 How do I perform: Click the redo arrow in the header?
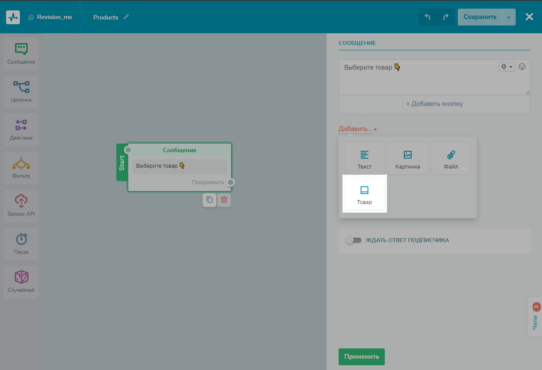click(x=446, y=17)
